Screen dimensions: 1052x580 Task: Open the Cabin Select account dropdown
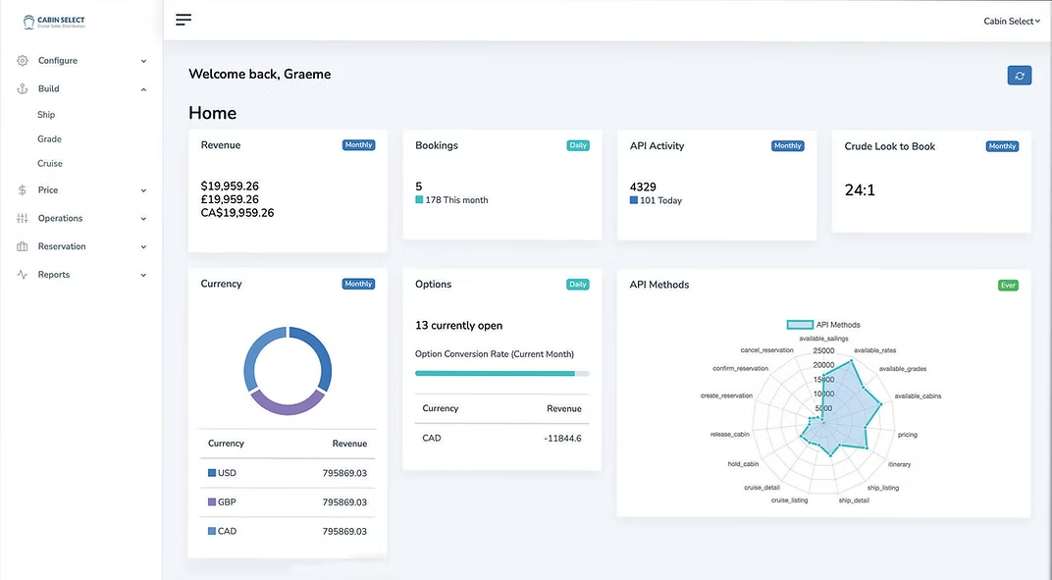(x=1011, y=20)
